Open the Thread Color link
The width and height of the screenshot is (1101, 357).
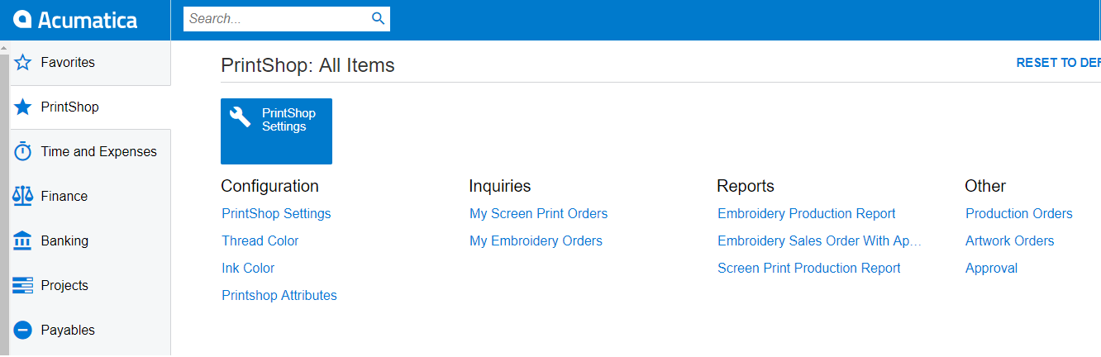pos(260,241)
